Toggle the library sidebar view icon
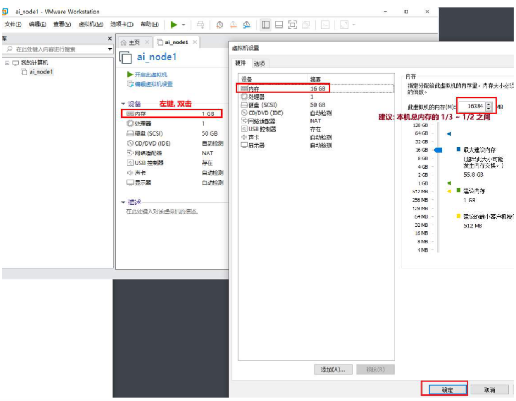Image resolution: width=516 pixels, height=401 pixels. tap(265, 25)
